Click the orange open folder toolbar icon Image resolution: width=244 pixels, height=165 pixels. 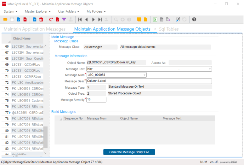[x=5, y=20]
